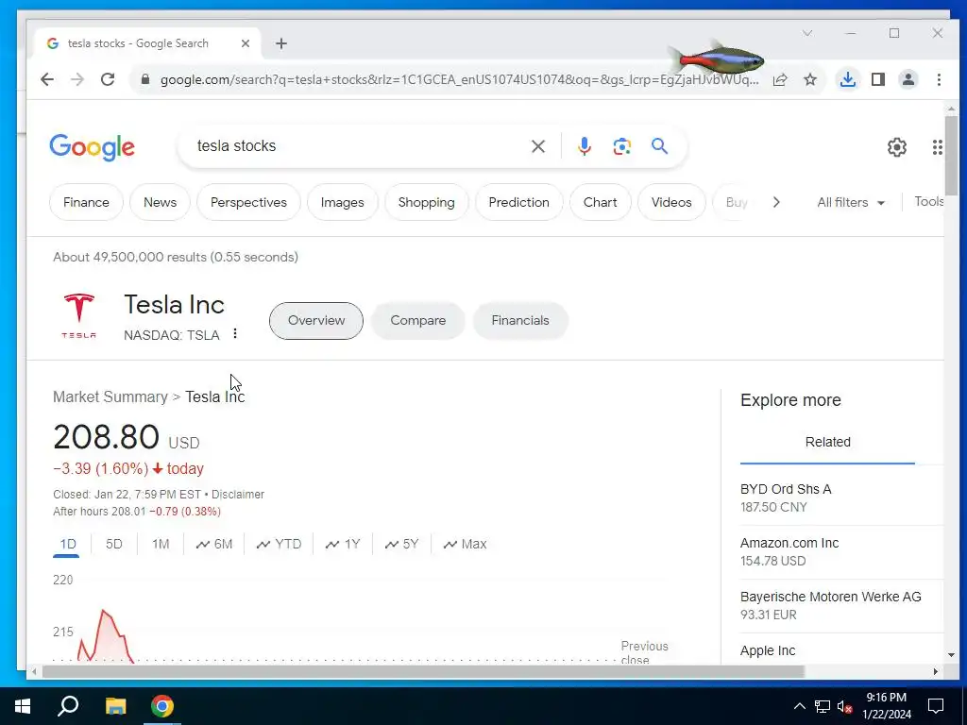Image resolution: width=967 pixels, height=725 pixels.
Task: Select the YTD chart range
Action: tap(279, 545)
